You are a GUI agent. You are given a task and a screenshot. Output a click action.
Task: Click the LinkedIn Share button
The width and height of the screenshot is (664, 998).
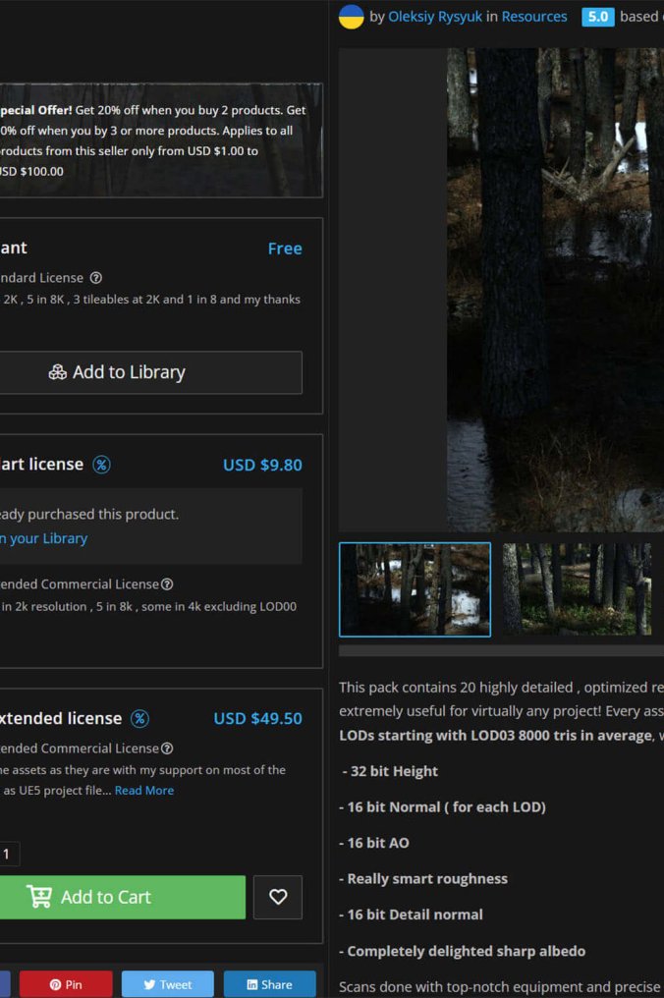click(269, 984)
